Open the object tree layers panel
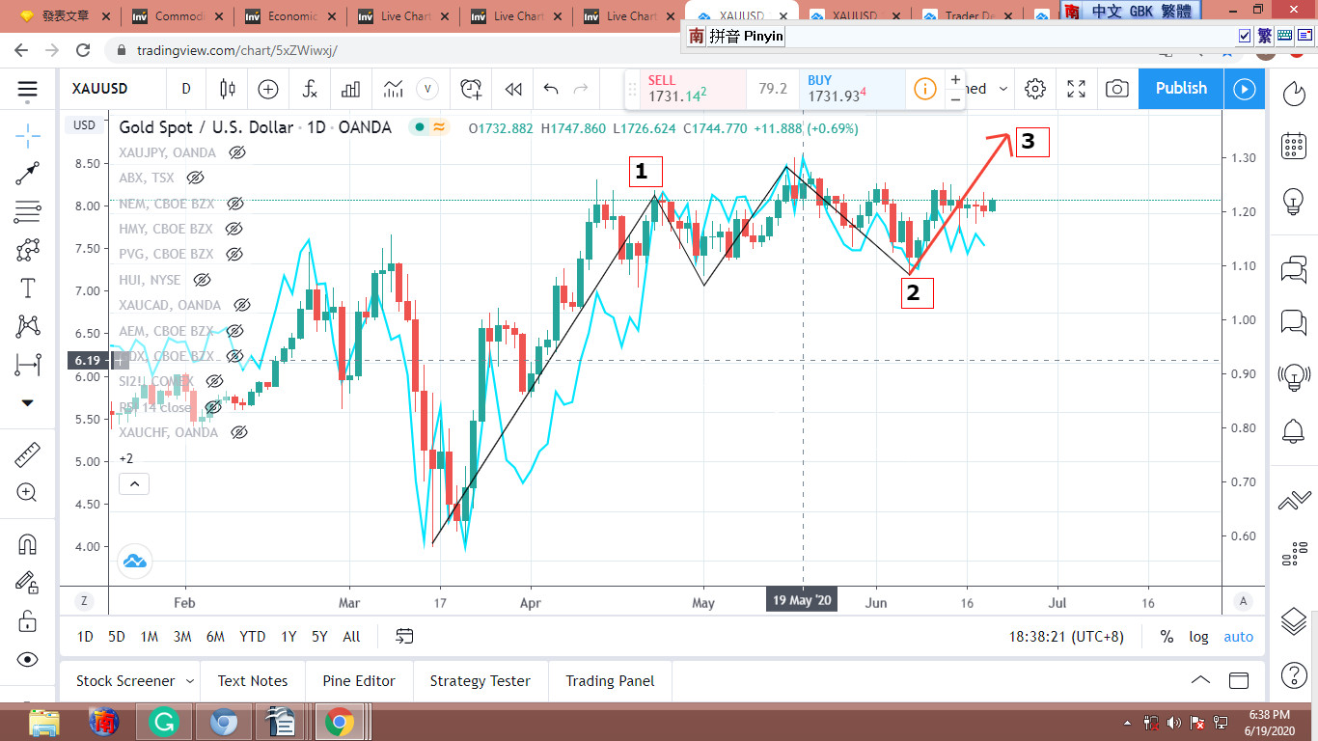Screen dimensions: 1318x741 tap(1293, 621)
